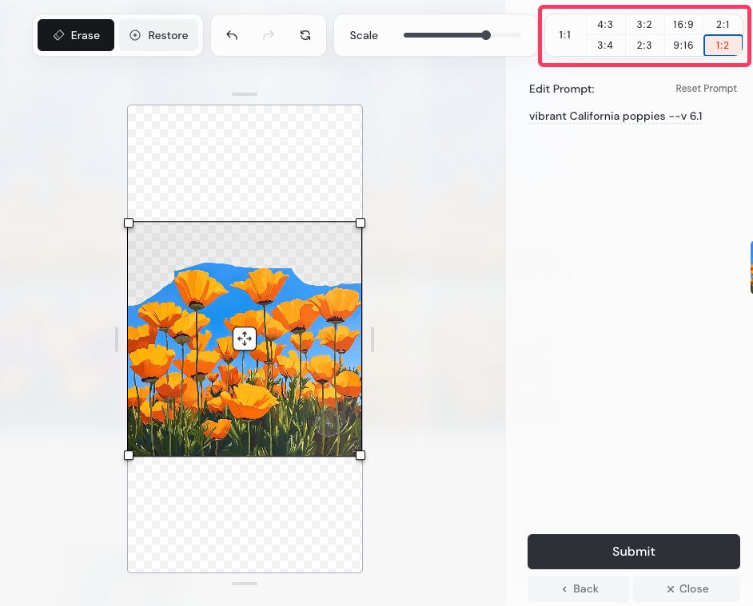Screen dimensions: 753x606
Task: Click the Back button
Action: pos(580,588)
